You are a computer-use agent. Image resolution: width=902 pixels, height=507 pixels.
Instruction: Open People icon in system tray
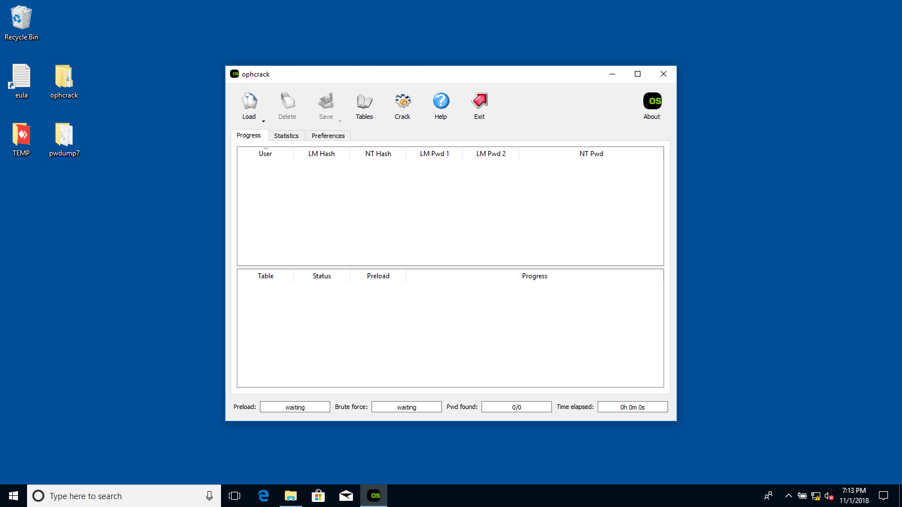[768, 496]
